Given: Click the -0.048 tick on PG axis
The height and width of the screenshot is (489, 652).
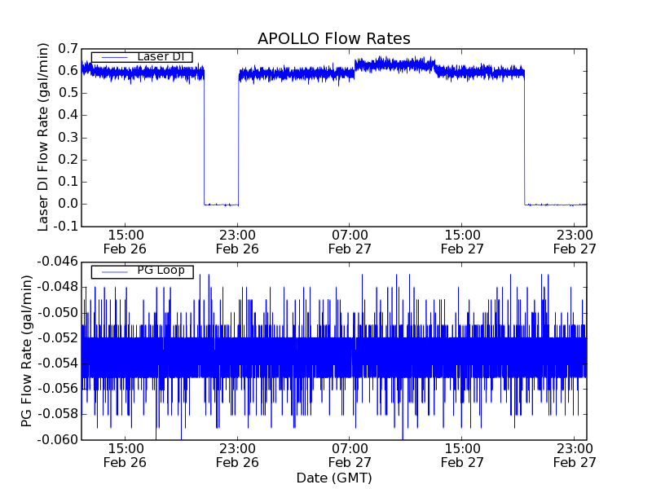Looking at the screenshot, I should click(57, 287).
